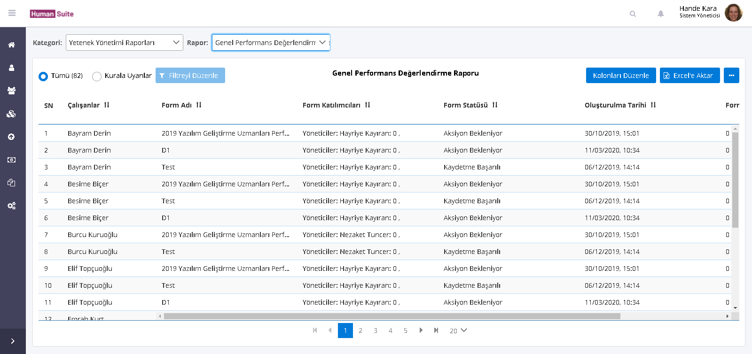The width and height of the screenshot is (752, 354).
Task: Click the horizontal scrollbar of the table
Action: pyautogui.click(x=392, y=316)
